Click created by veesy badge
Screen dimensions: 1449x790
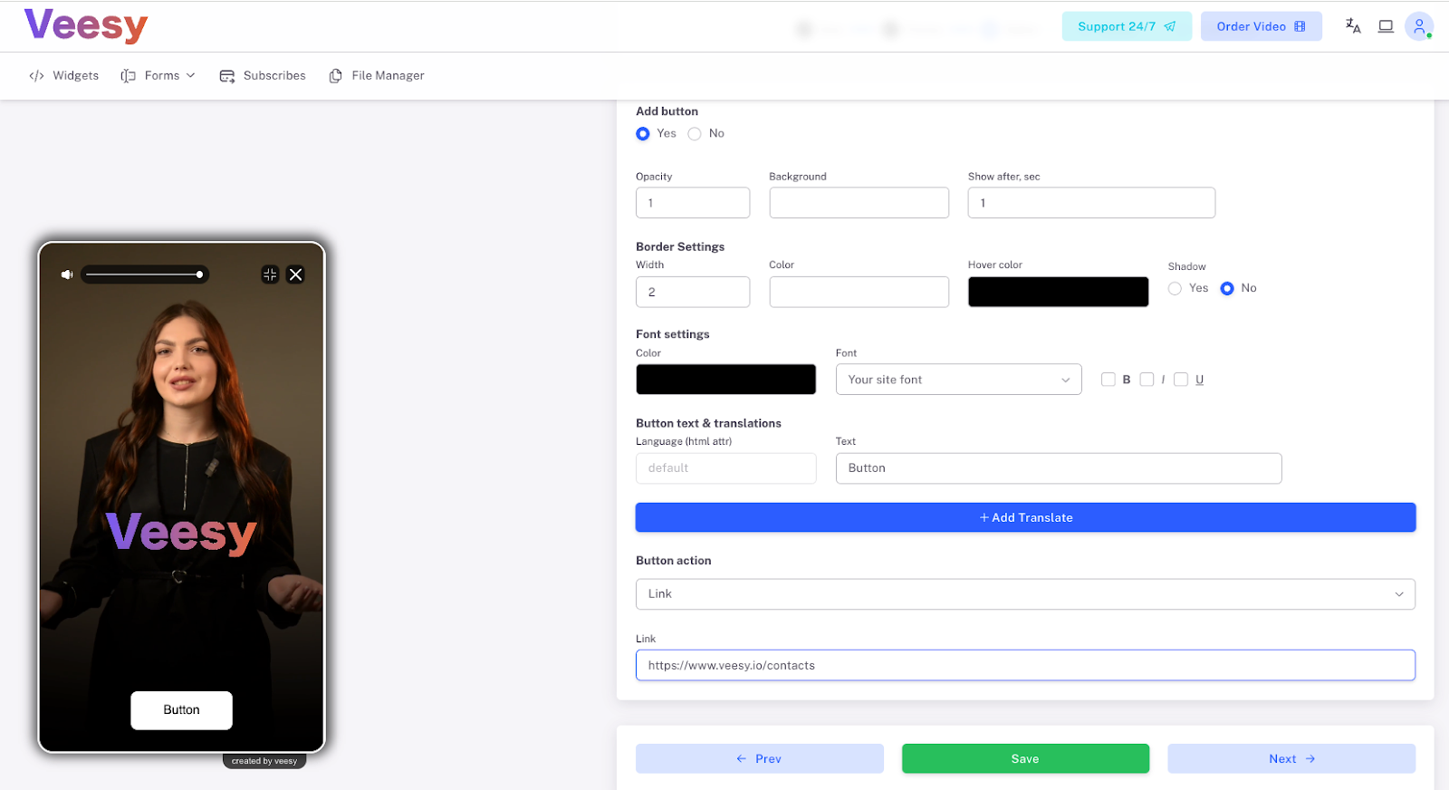(x=264, y=761)
